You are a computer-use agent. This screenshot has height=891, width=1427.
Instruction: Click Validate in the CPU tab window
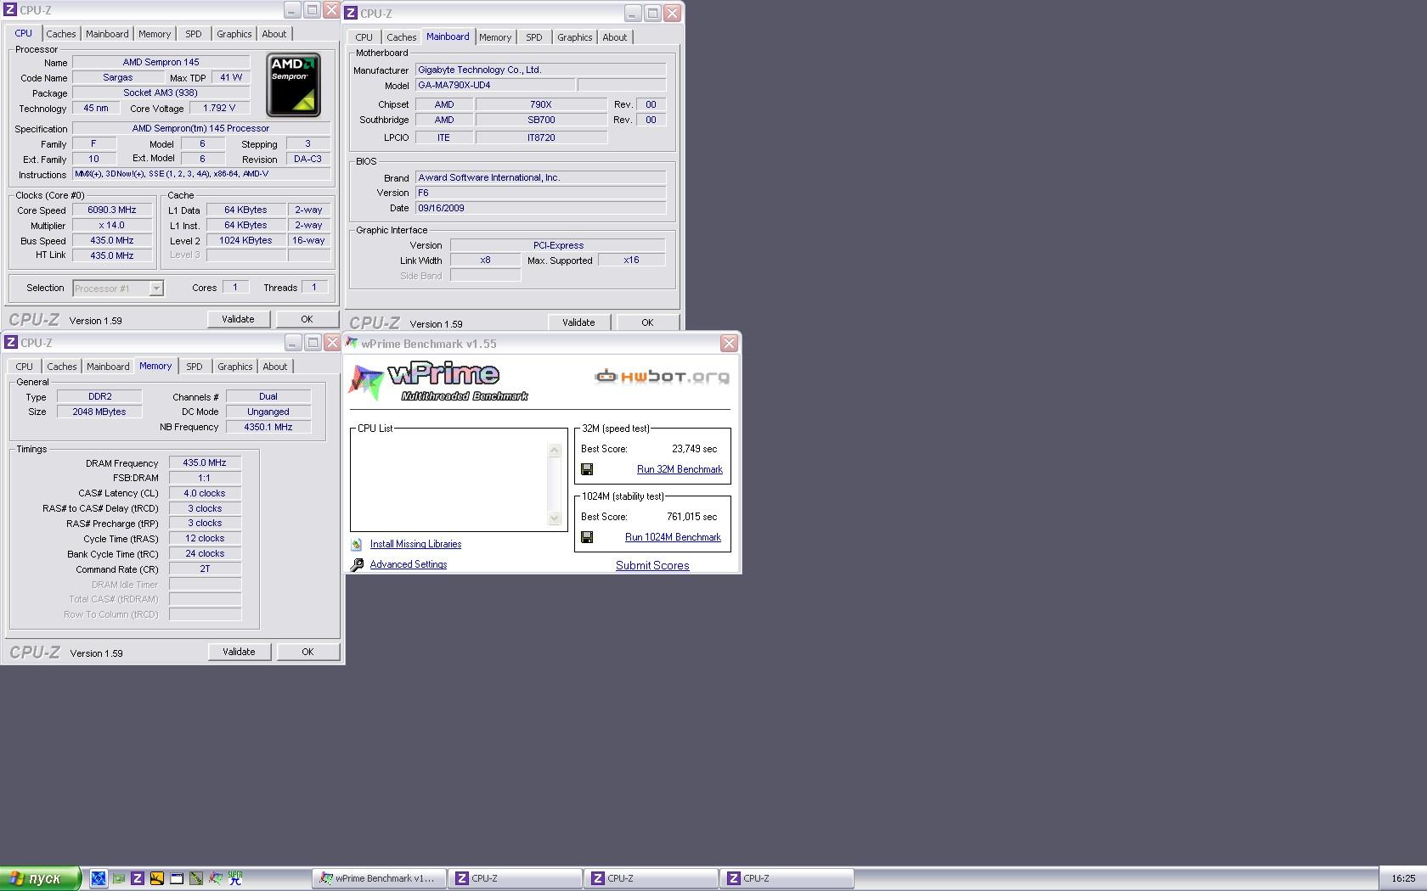(x=239, y=319)
